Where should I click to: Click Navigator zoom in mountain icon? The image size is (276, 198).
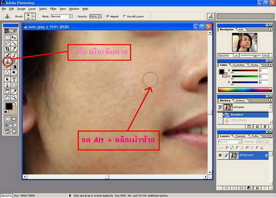tap(266, 56)
